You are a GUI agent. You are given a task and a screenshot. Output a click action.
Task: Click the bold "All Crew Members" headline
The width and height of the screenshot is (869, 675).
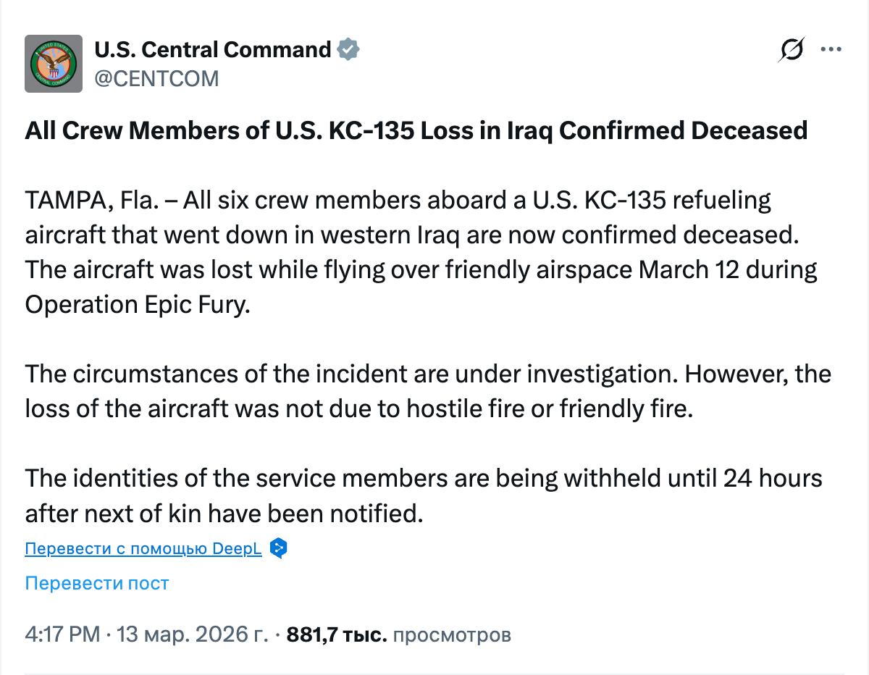416,130
